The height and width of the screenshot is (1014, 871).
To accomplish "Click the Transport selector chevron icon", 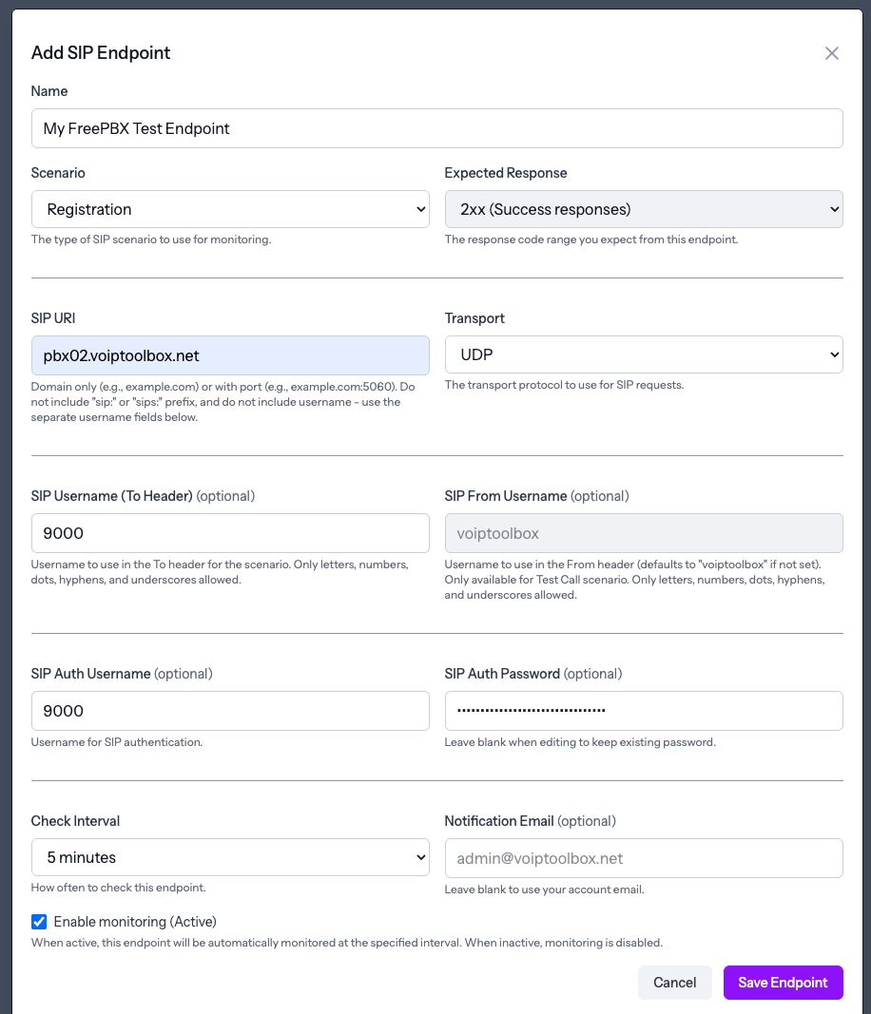I will (831, 354).
